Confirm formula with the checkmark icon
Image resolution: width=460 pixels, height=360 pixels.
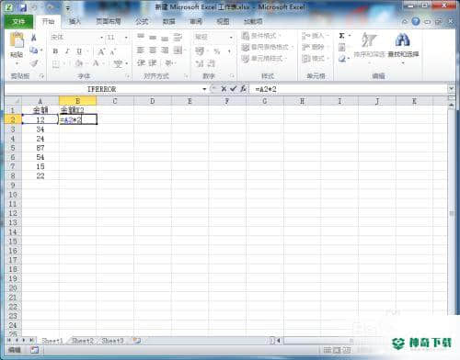(x=234, y=89)
